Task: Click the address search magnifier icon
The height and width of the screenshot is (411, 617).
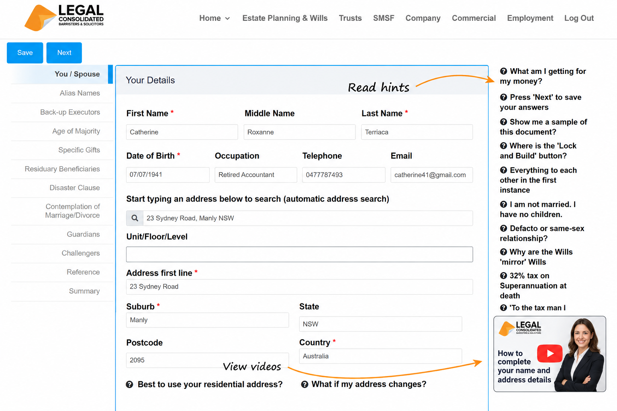Action: click(135, 218)
